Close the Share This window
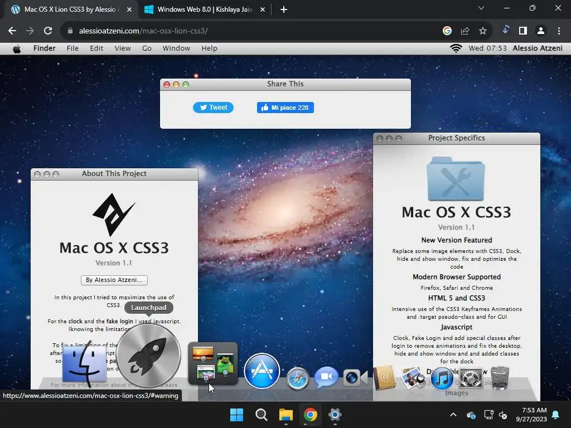The image size is (571, 428). pos(167,85)
